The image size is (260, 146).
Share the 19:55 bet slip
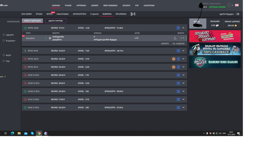click(x=178, y=107)
